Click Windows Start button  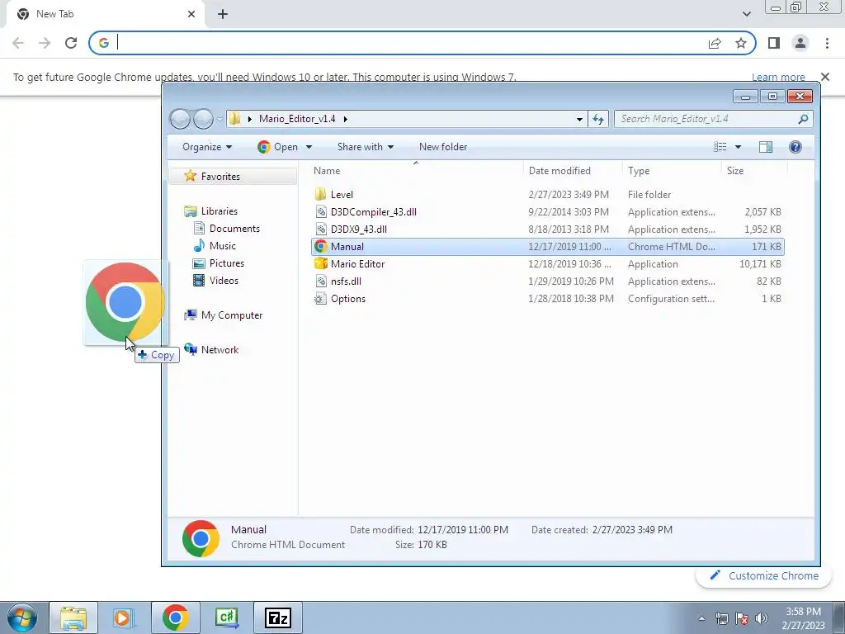coord(22,617)
